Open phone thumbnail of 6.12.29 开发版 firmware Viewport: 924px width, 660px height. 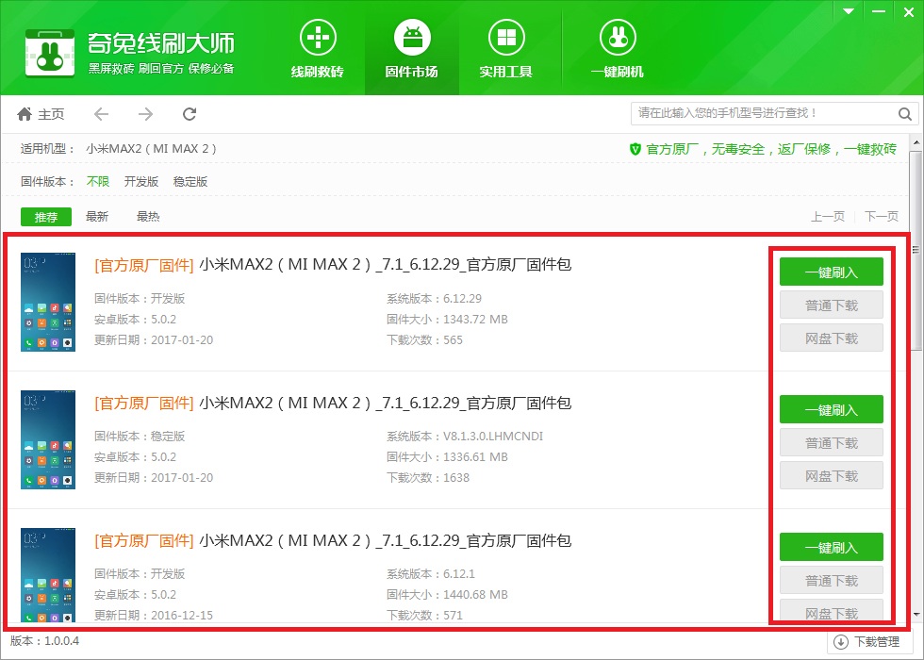pyautogui.click(x=48, y=303)
